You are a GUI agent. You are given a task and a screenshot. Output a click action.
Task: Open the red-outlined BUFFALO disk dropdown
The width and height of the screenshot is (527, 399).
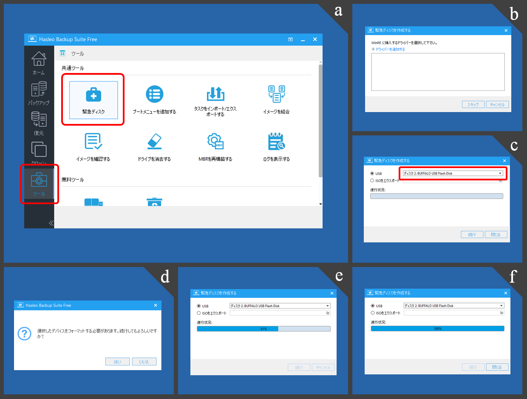tap(453, 173)
